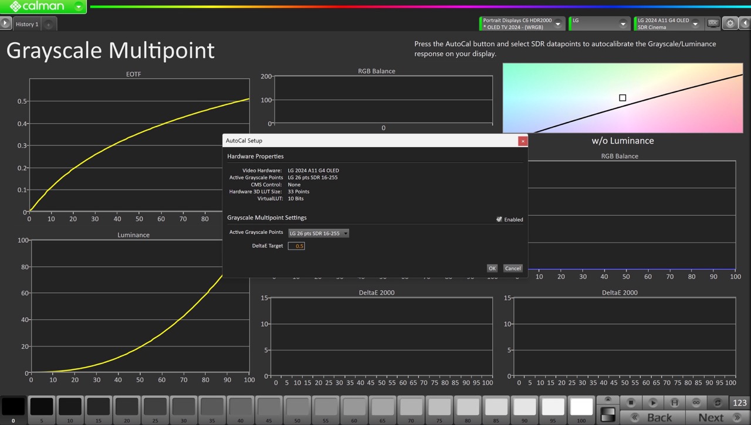Select the 5 percent gray swatch

42,409
